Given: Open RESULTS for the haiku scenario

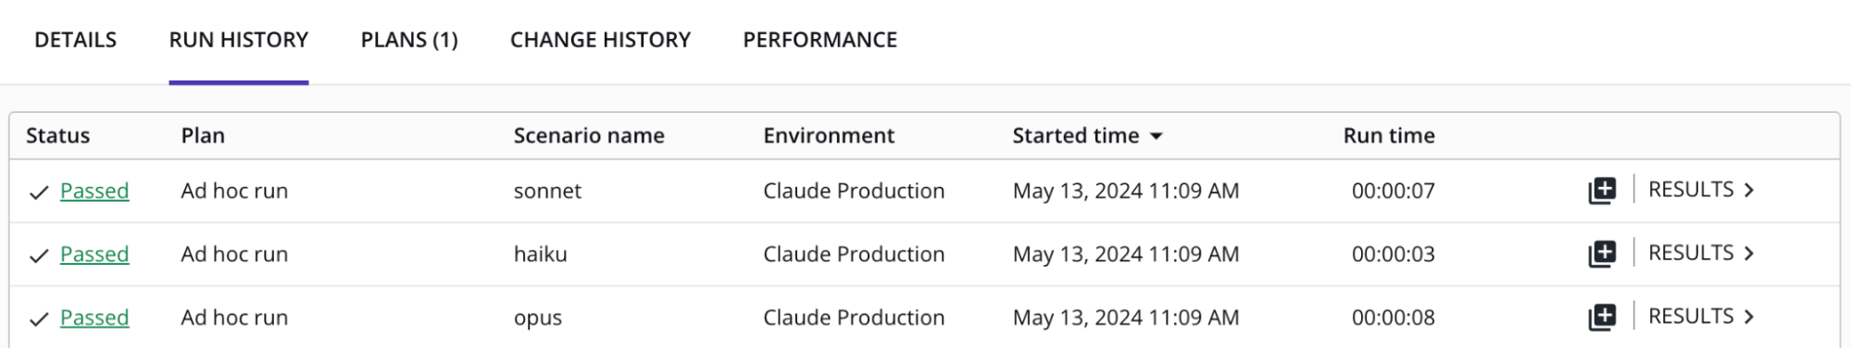Looking at the screenshot, I should coord(1701,253).
